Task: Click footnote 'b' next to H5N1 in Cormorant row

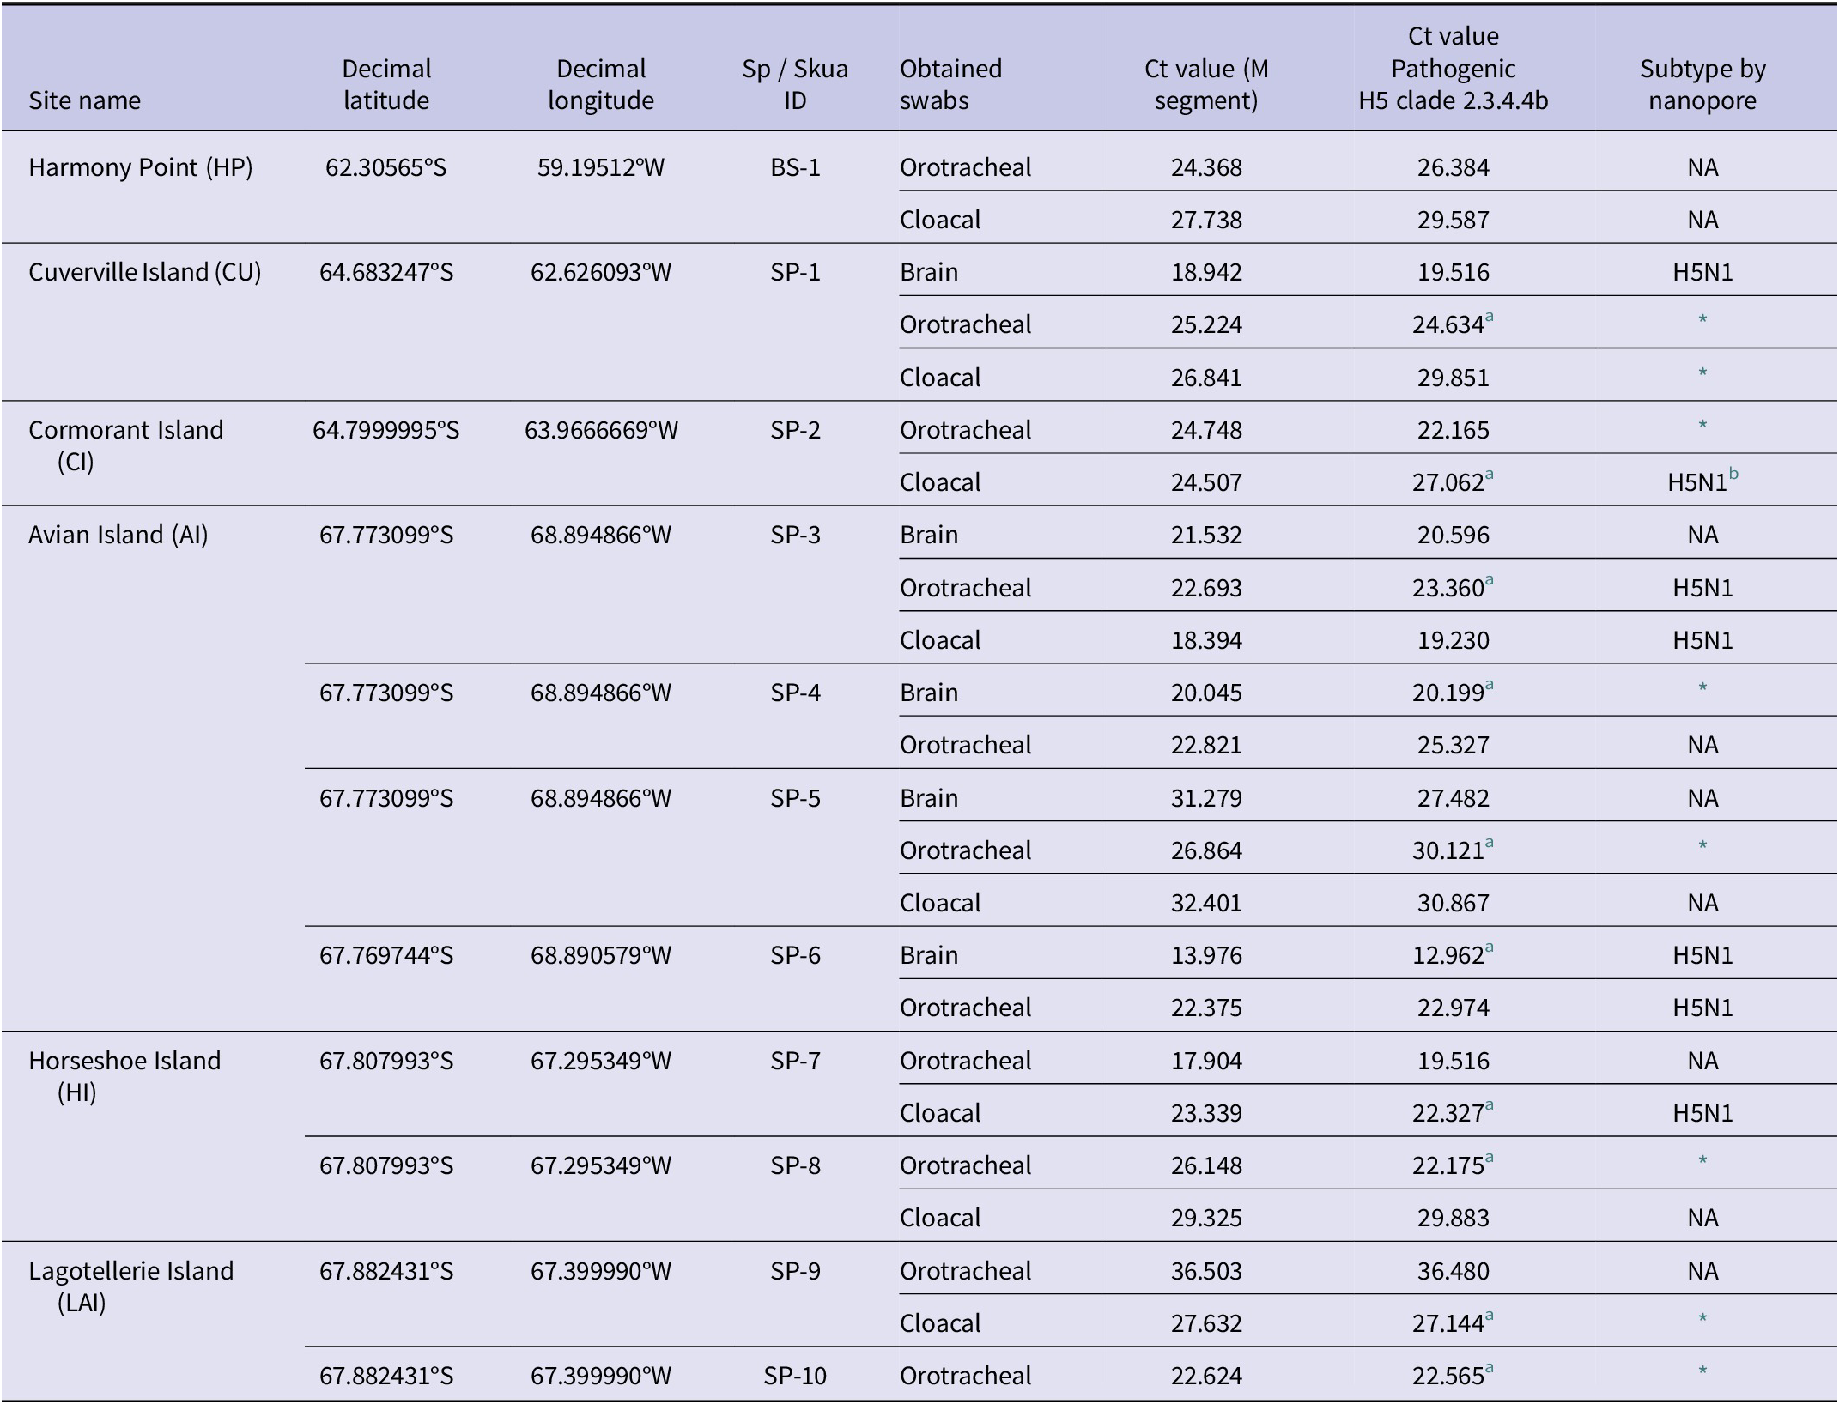Action: 1733,474
